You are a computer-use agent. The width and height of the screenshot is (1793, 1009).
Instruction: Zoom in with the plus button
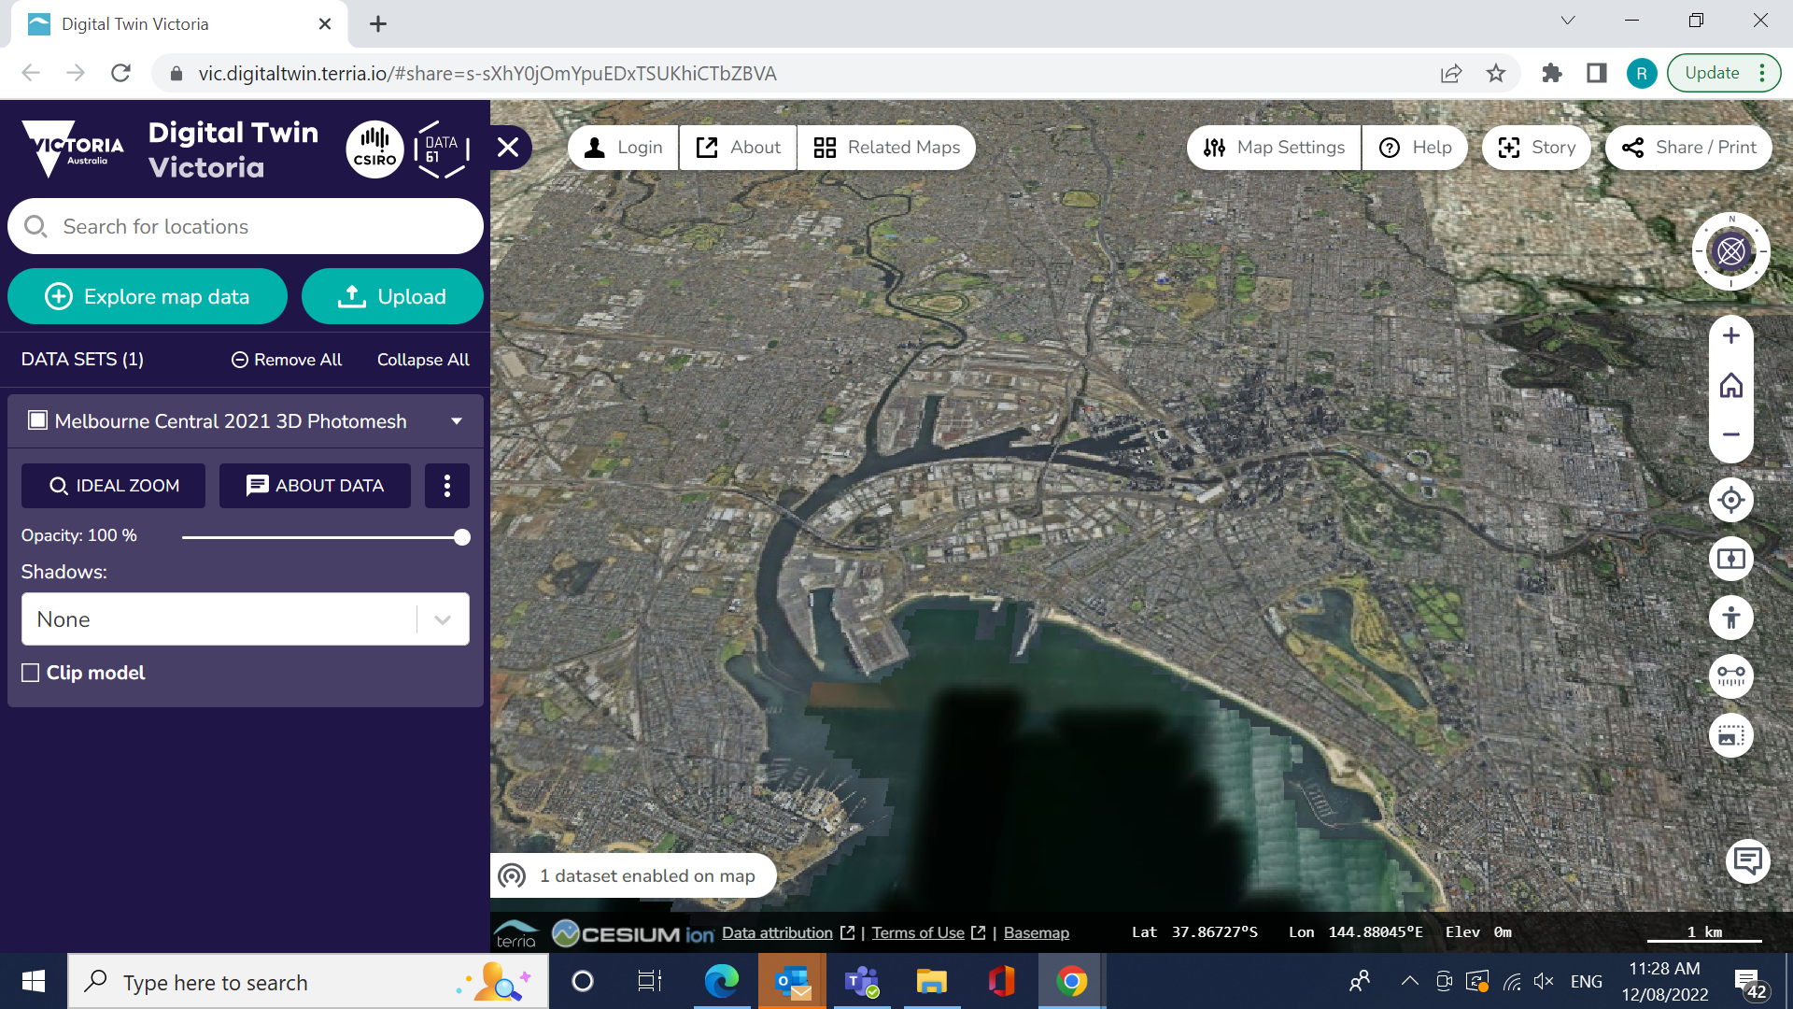click(1730, 335)
